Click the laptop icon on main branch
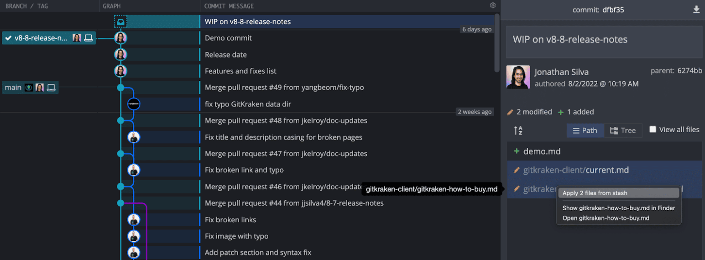This screenshot has height=260, width=705. tap(51, 88)
